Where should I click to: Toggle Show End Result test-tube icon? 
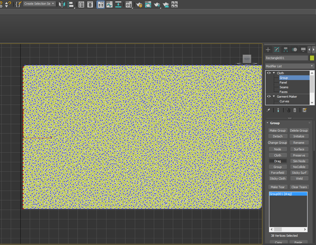[278, 110]
